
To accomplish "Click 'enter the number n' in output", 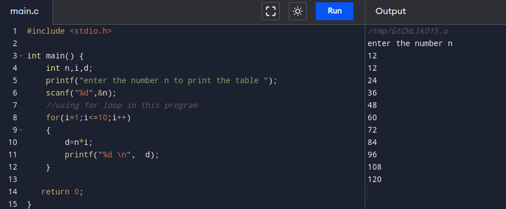I will (410, 43).
